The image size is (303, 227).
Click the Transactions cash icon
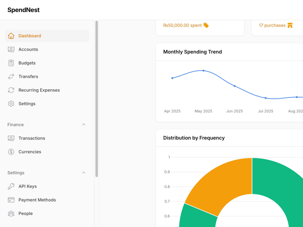tap(11, 138)
